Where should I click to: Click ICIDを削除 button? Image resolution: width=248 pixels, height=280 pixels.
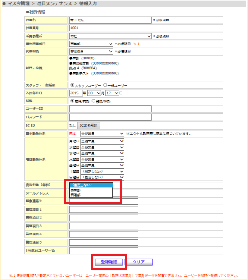pos(88,126)
